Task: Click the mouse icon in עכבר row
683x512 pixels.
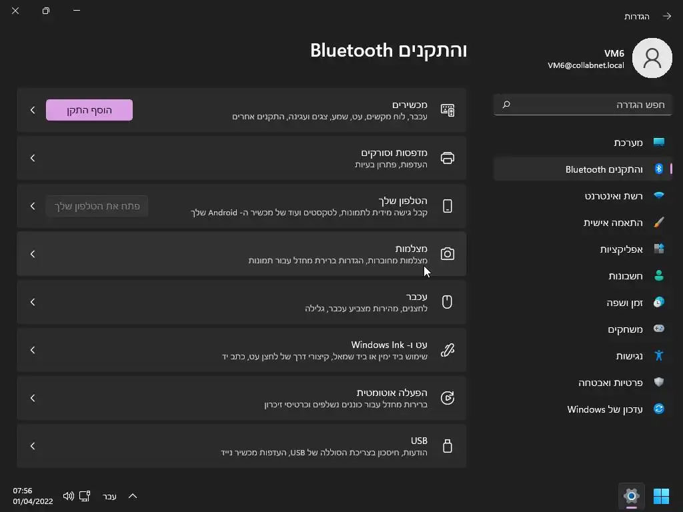Action: [448, 302]
